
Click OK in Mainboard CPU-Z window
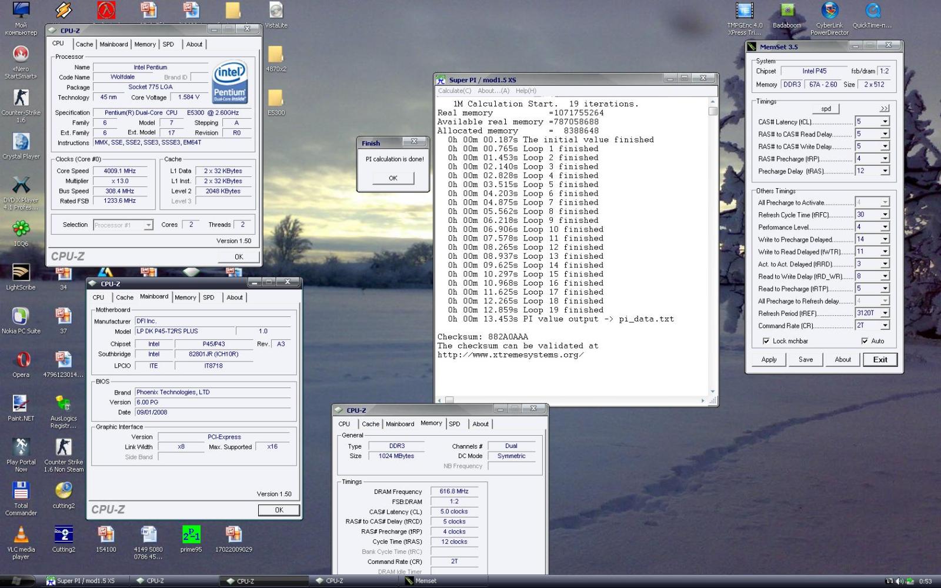point(279,510)
